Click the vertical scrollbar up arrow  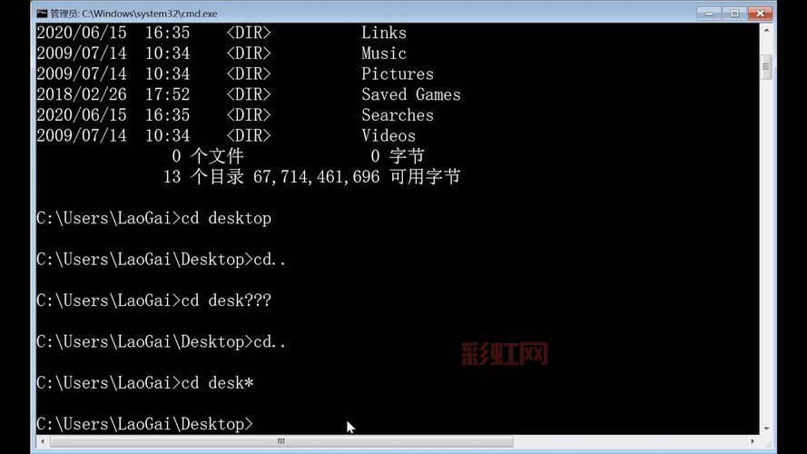click(766, 31)
